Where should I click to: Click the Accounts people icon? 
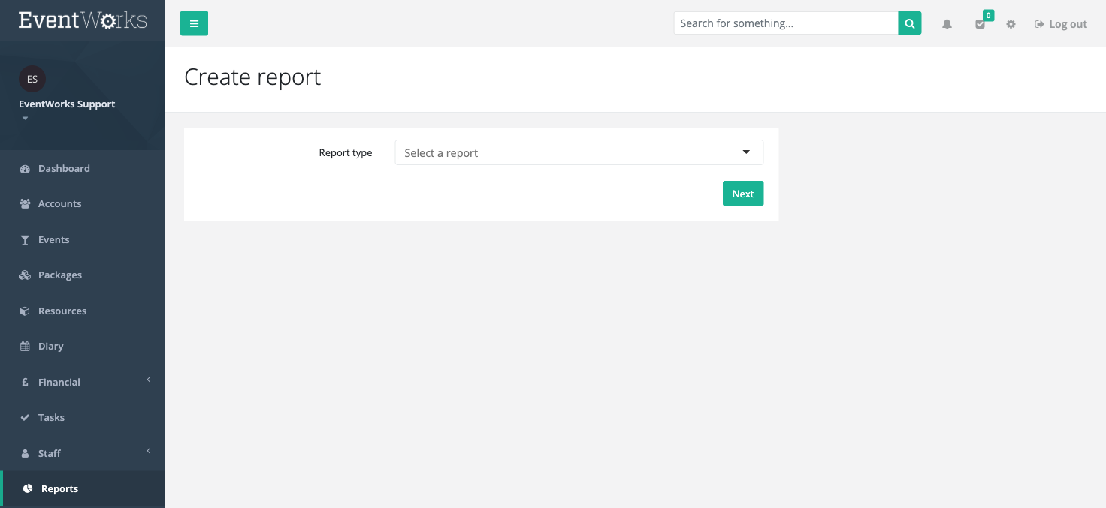tap(25, 204)
